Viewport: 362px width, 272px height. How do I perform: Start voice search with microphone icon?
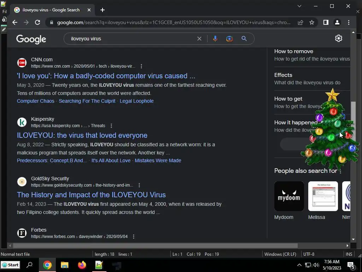point(215,39)
